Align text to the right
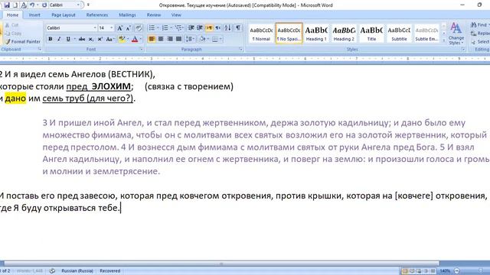 (x=170, y=39)
